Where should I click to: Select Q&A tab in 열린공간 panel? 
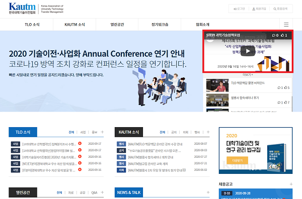point(95,192)
